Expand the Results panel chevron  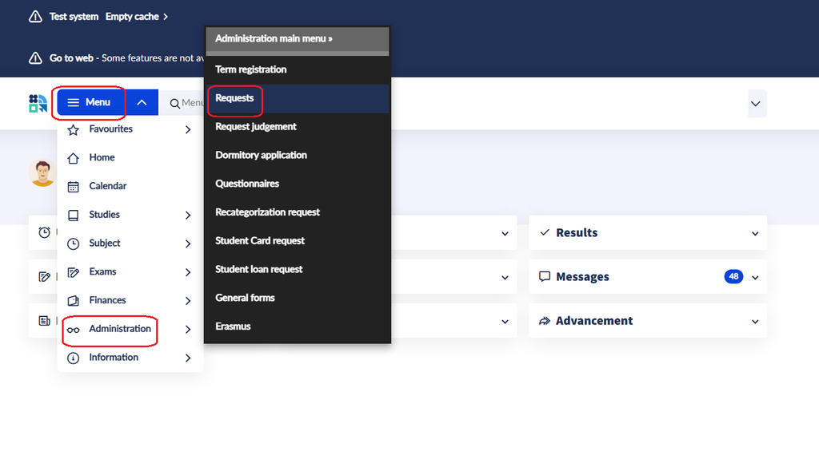tap(755, 233)
